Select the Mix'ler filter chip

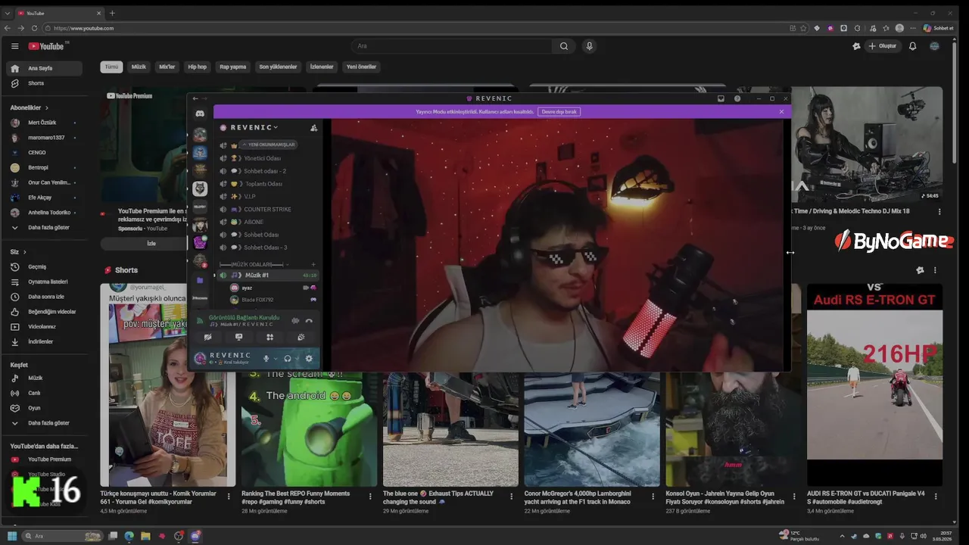pos(167,67)
